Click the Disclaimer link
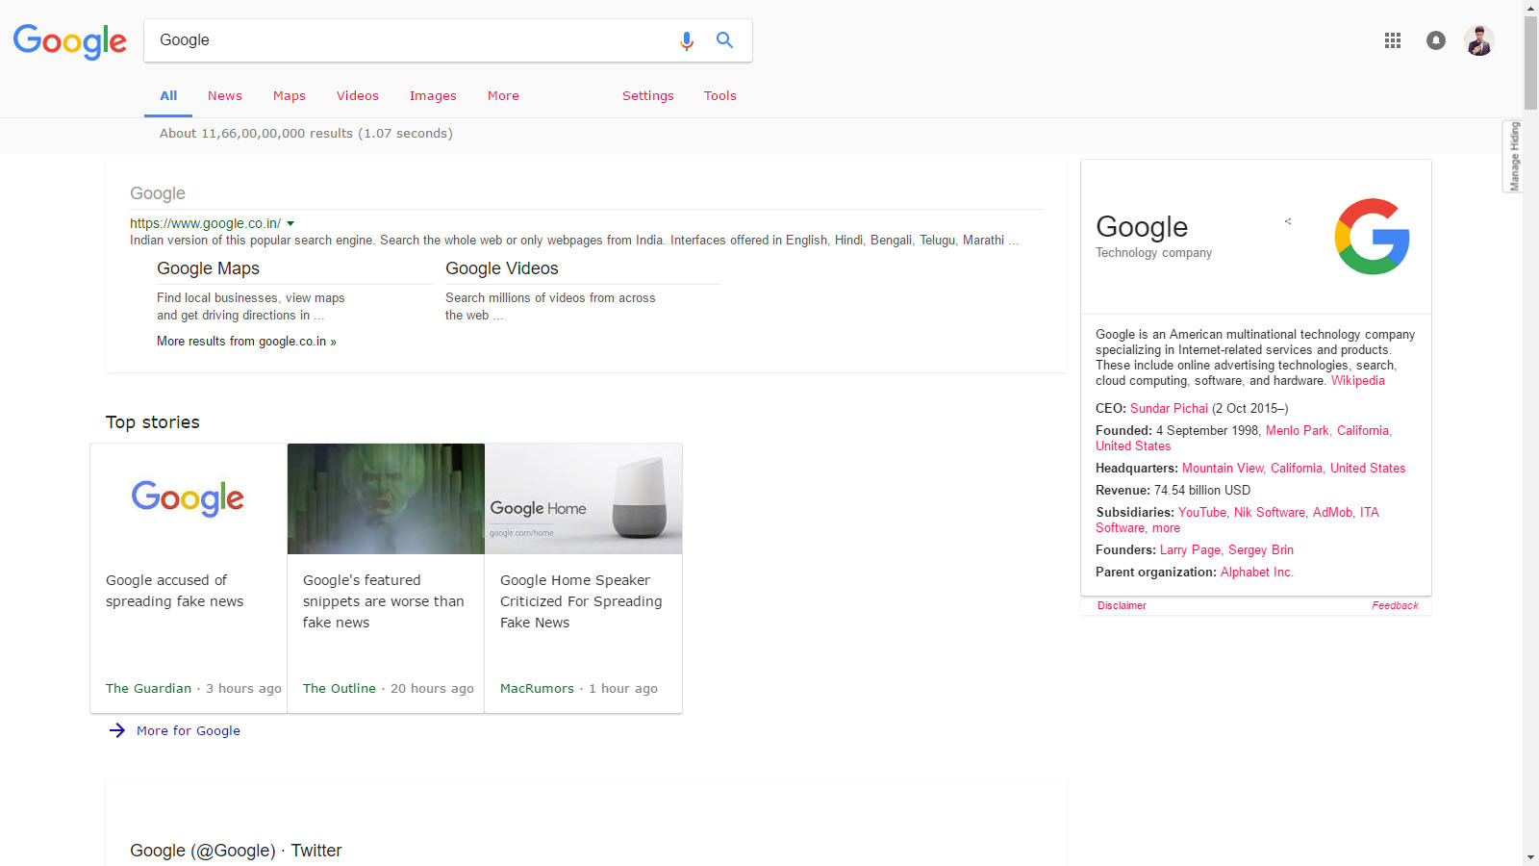Viewport: 1539px width, 866px height. click(x=1122, y=605)
